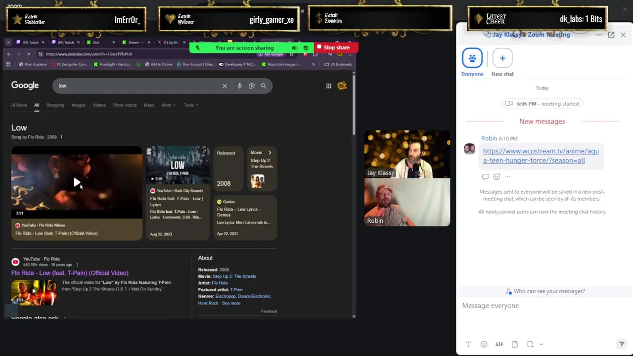Click the browser address bar URL
Image resolution: width=633 pixels, height=356 pixels.
coord(89,54)
